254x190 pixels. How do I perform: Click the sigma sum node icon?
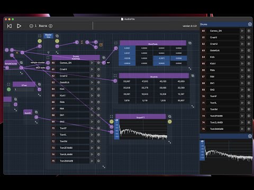[x=82, y=42]
